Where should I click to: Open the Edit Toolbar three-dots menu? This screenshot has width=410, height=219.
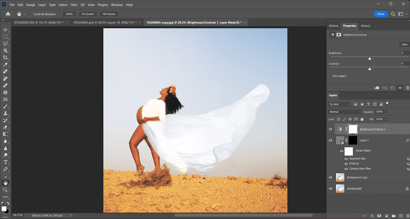(5, 197)
